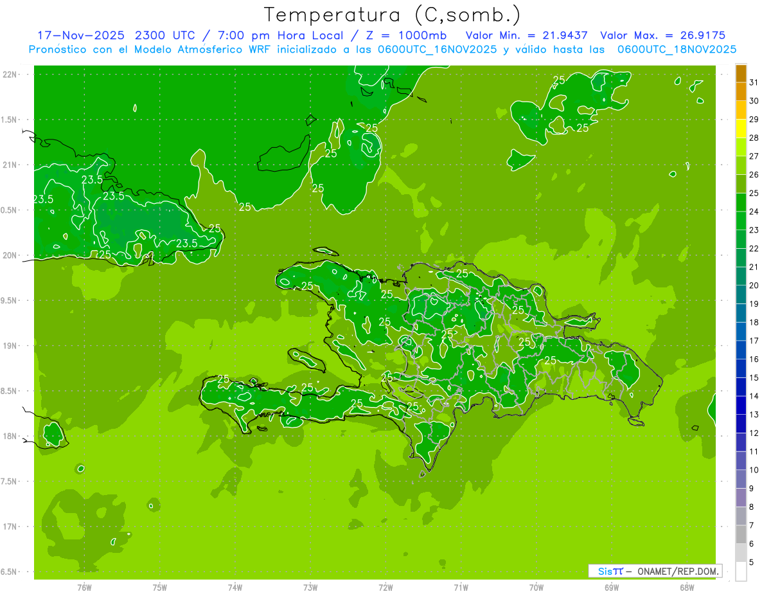
Task: Pick the dark blue swatch between 13 and 14
Action: (741, 406)
